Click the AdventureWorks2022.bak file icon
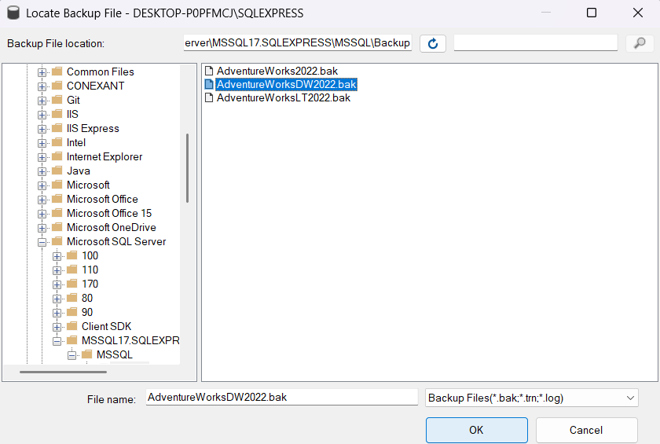 [x=209, y=71]
